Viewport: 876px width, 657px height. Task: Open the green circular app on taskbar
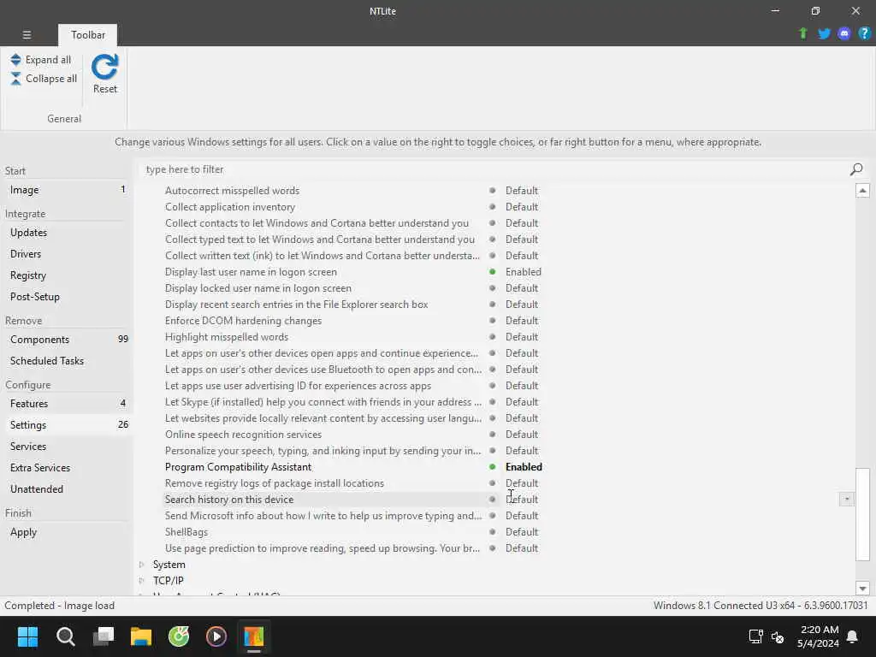(x=179, y=636)
